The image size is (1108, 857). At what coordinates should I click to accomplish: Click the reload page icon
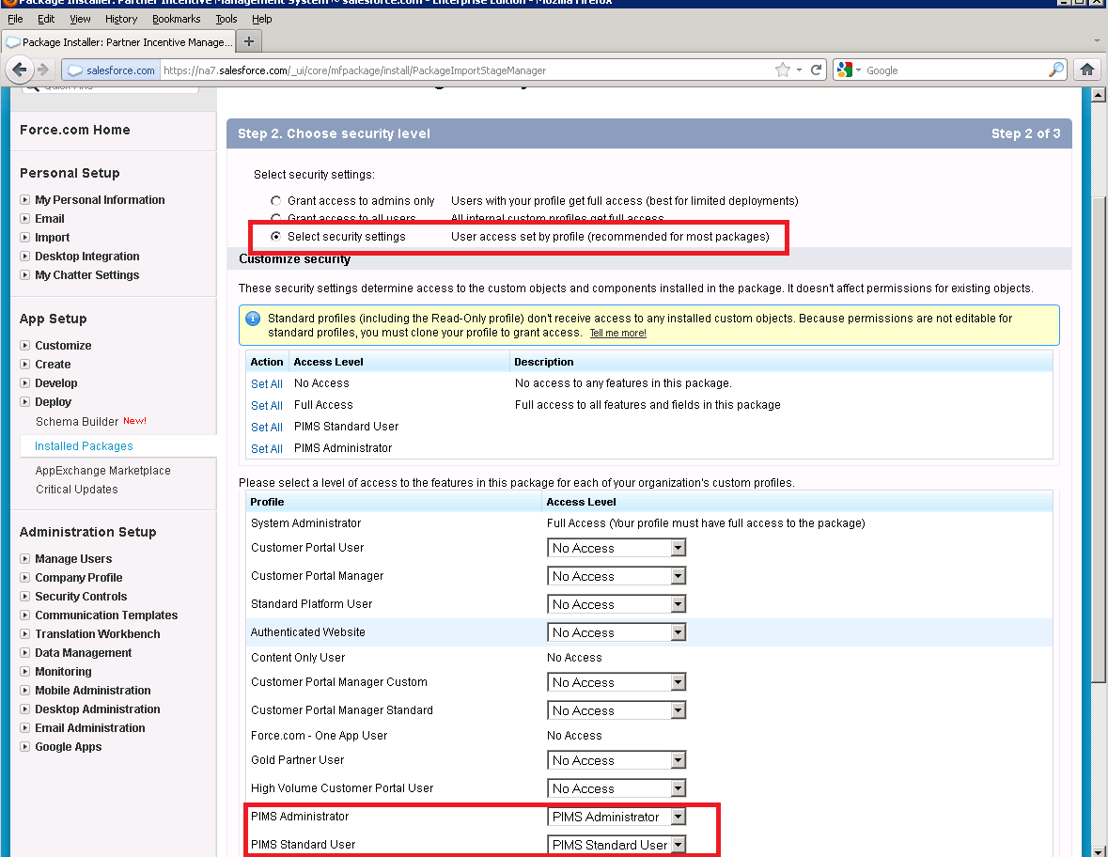coord(817,70)
